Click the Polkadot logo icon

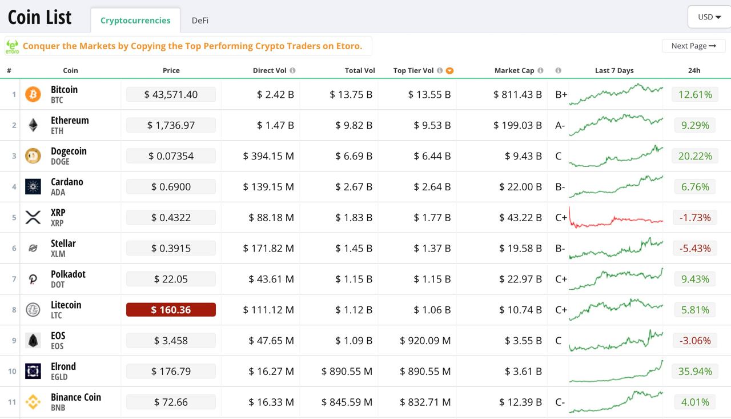(x=33, y=280)
